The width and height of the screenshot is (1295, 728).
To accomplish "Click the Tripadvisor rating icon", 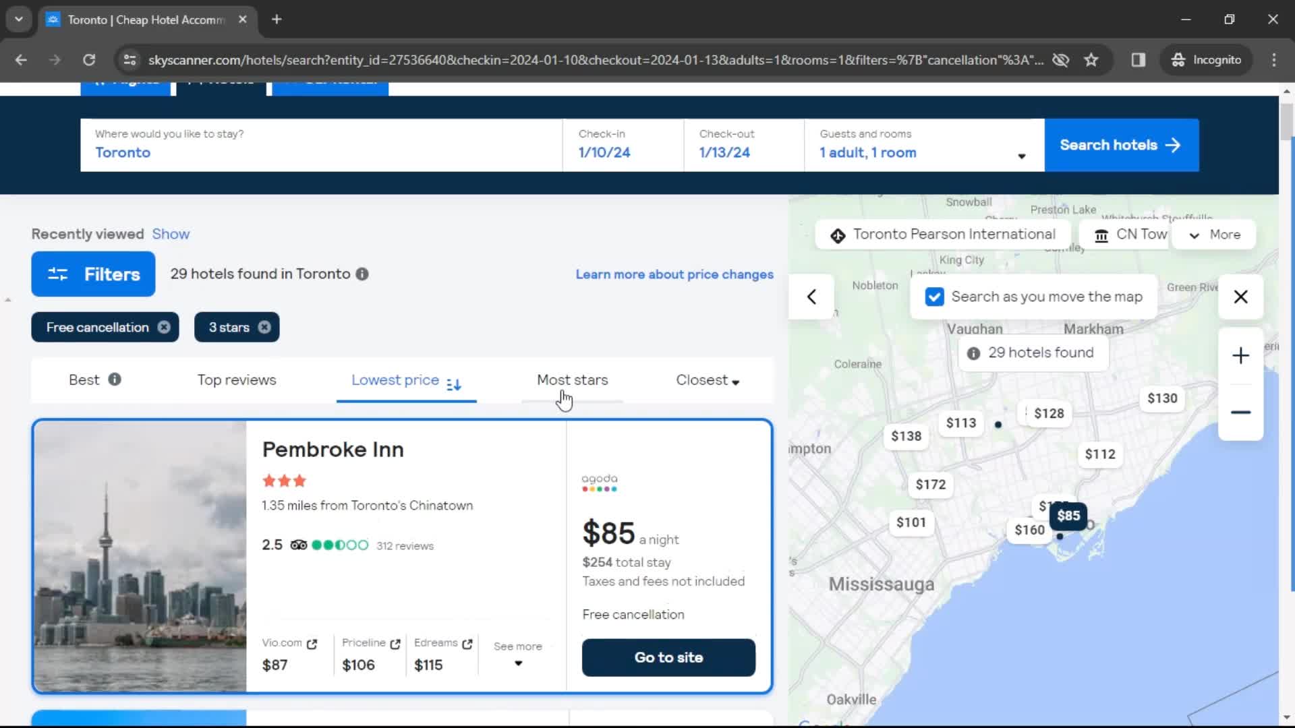I will (298, 545).
